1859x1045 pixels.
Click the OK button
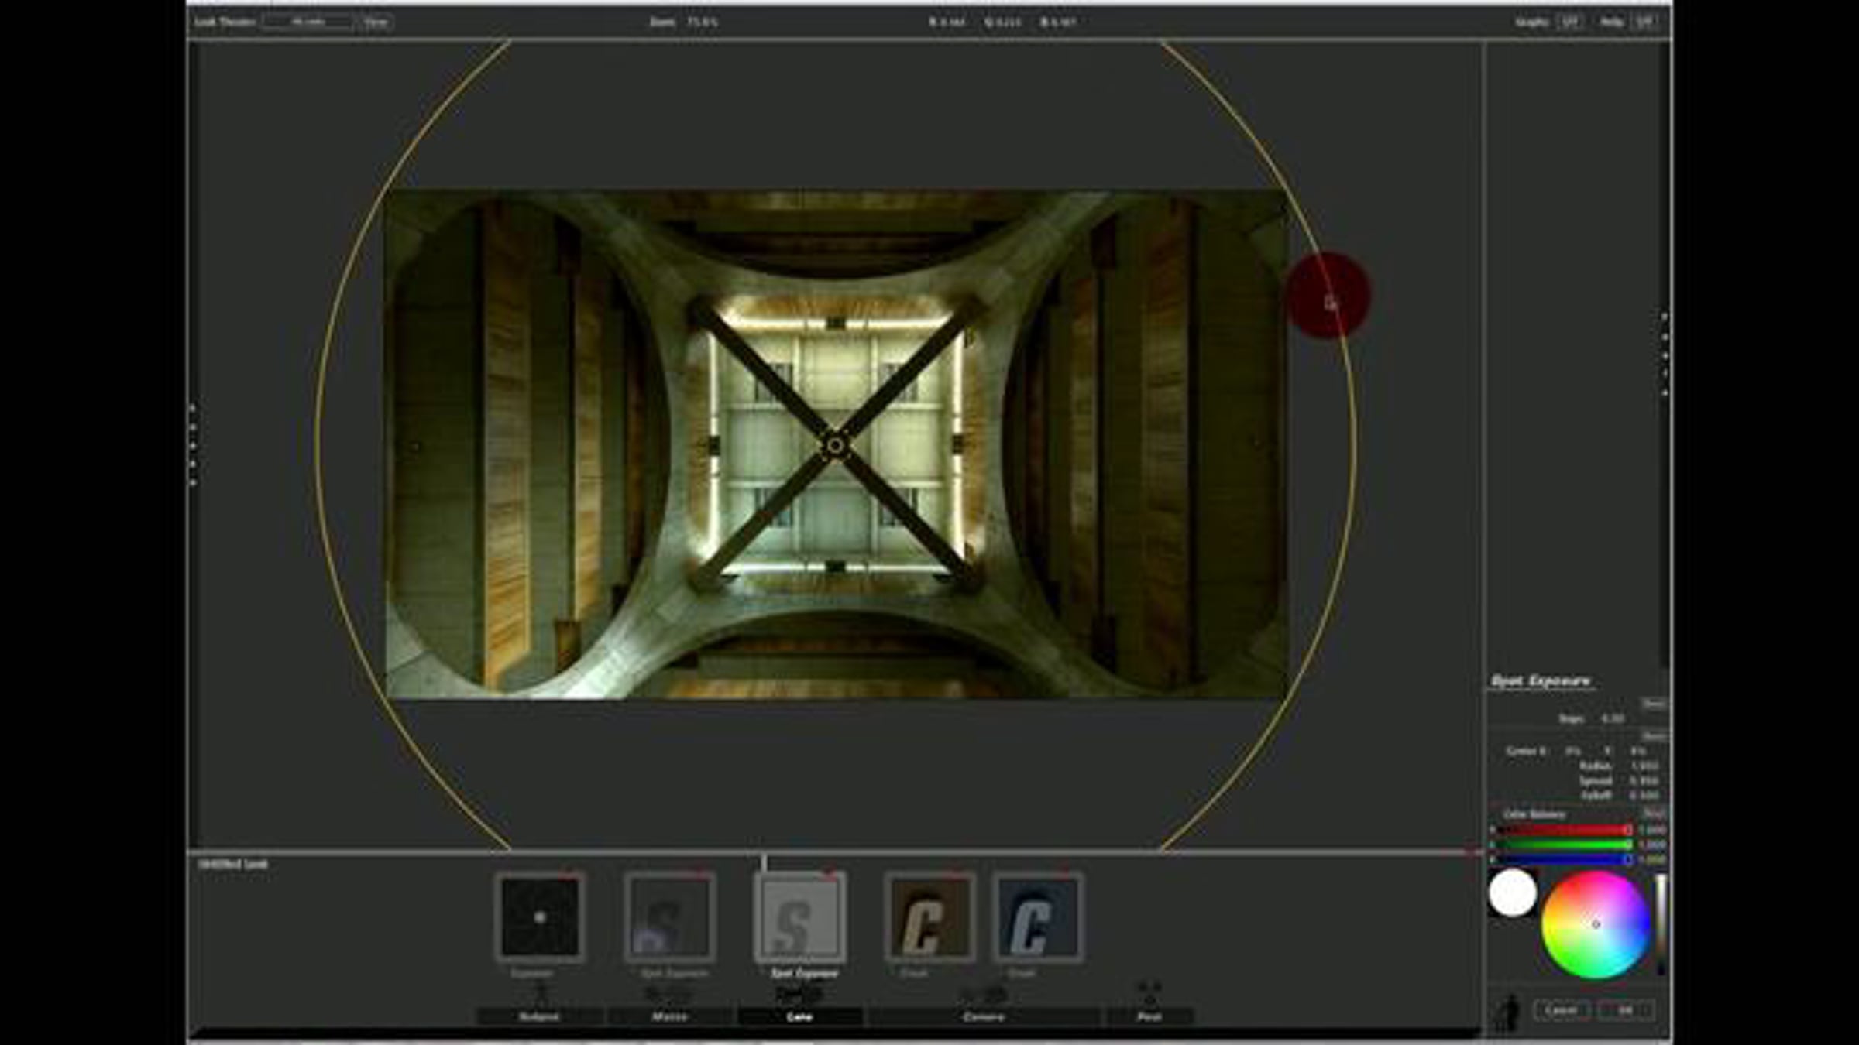click(x=1626, y=1010)
